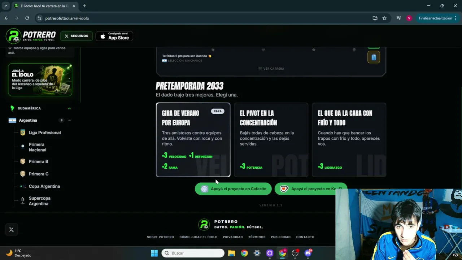Open the weather widget in taskbar
Viewport: 462px width, 260px height.
pyautogui.click(x=19, y=253)
